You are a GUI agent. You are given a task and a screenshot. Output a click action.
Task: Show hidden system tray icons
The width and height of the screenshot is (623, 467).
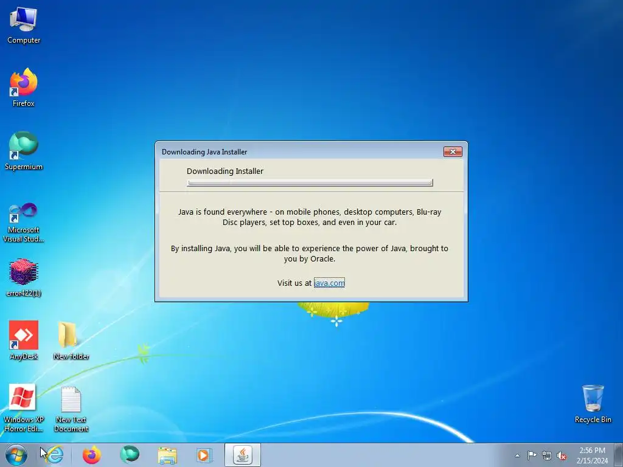pyautogui.click(x=517, y=455)
